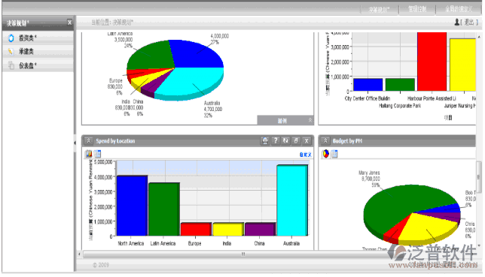The height and width of the screenshot is (277, 485).
Task: Close the Spend by Location panel
Action: coord(307,140)
